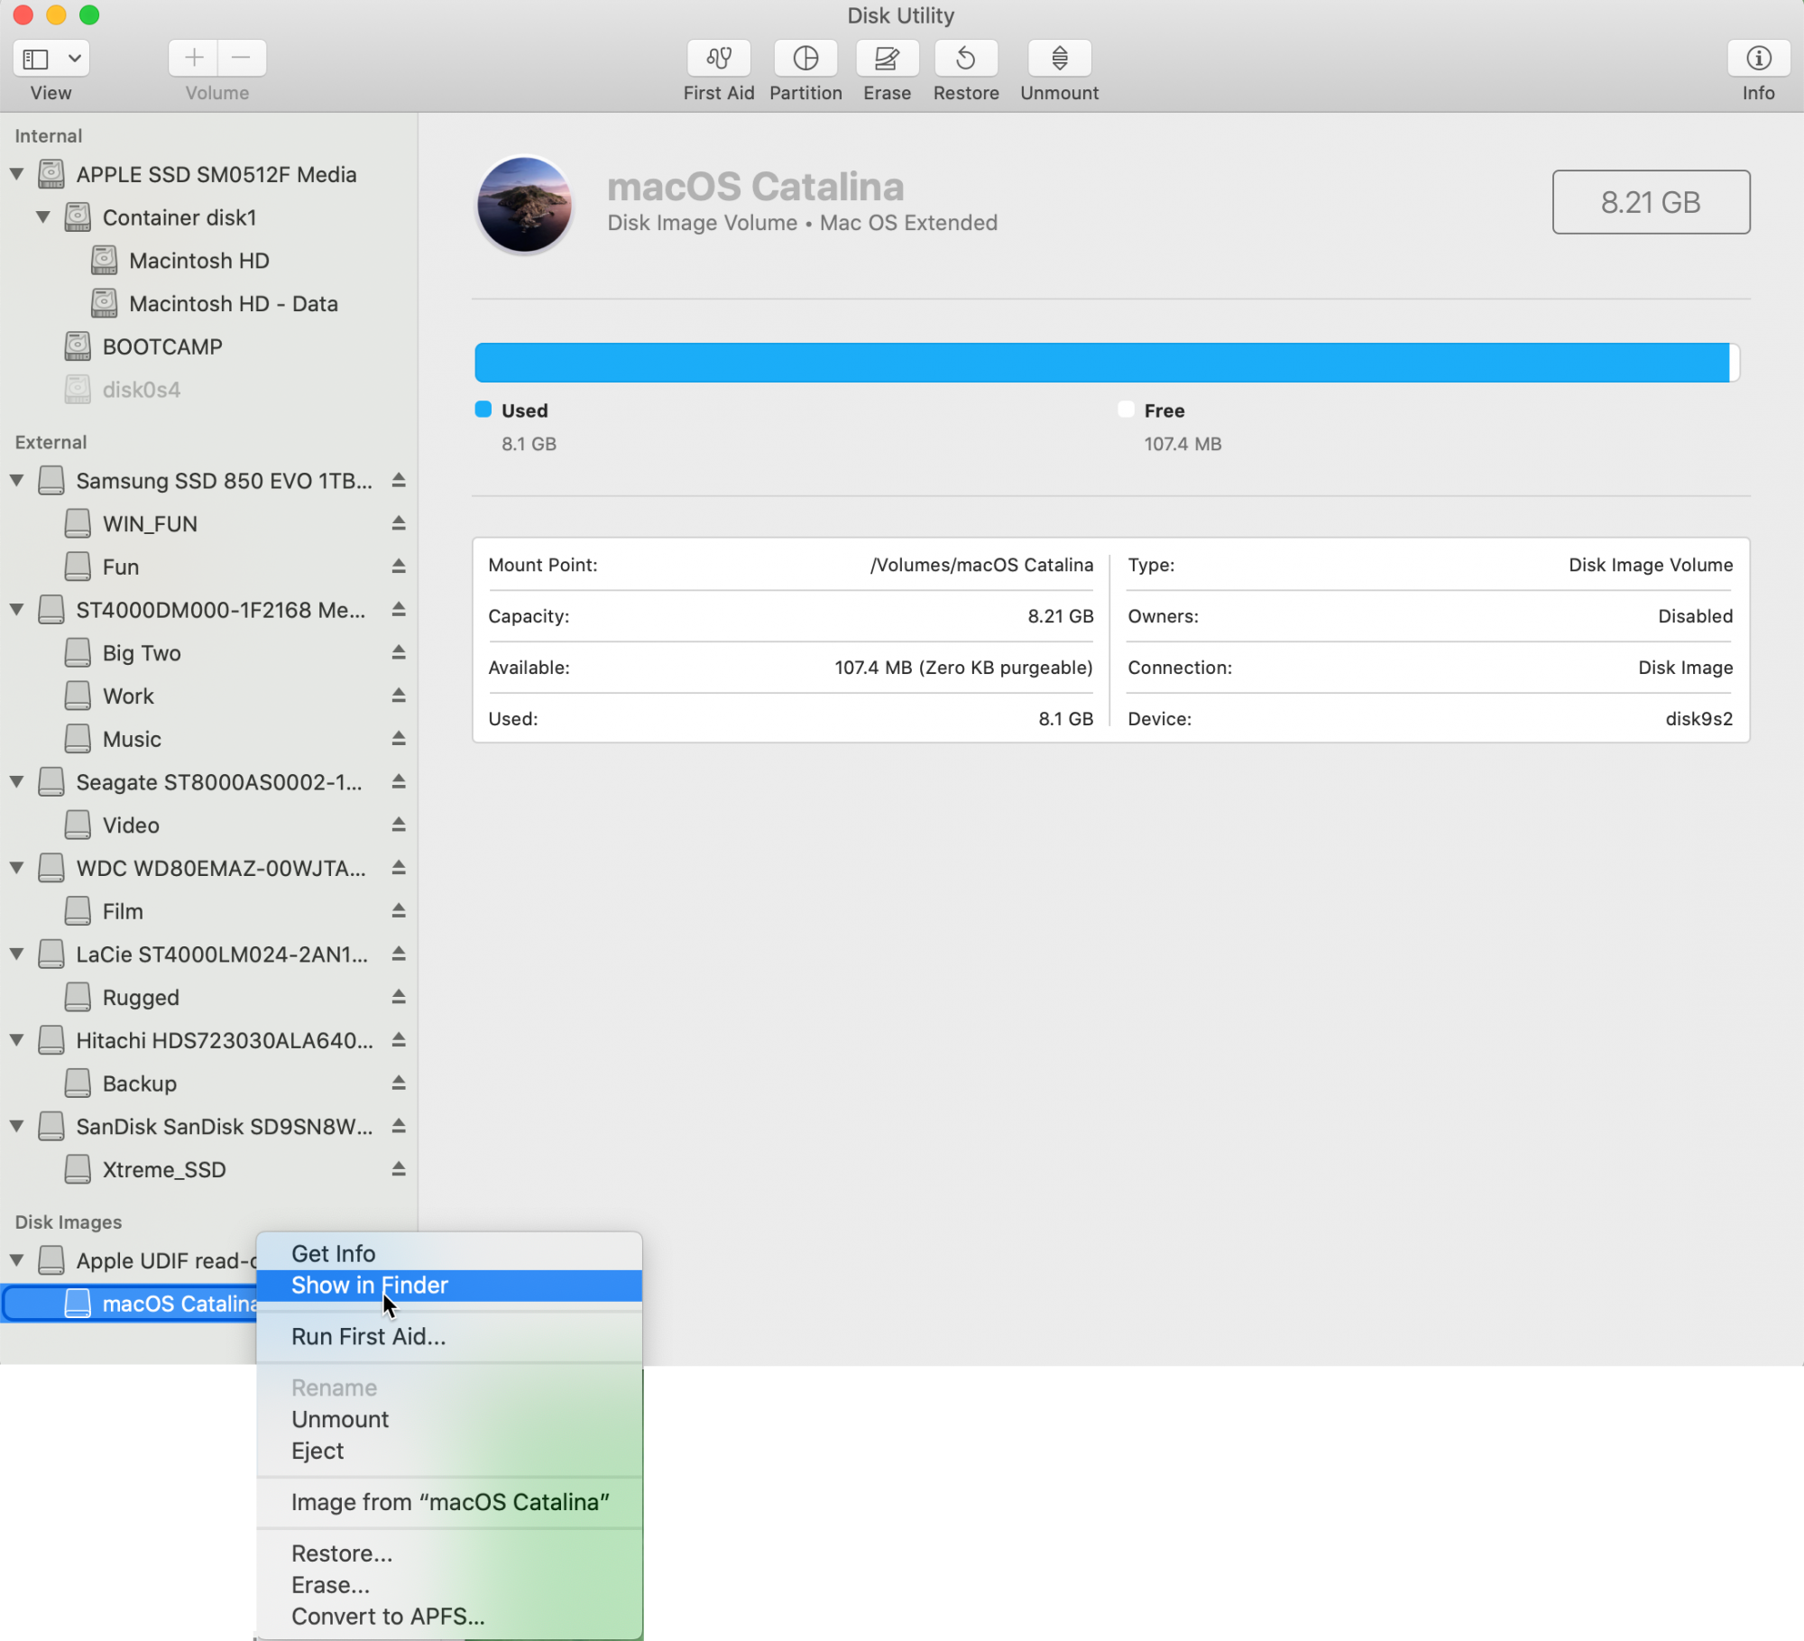This screenshot has width=1804, height=1641.
Task: Select Macintosh HD volume in sidebar
Action: tap(208, 261)
